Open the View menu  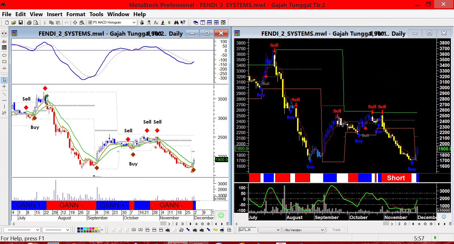[36, 14]
